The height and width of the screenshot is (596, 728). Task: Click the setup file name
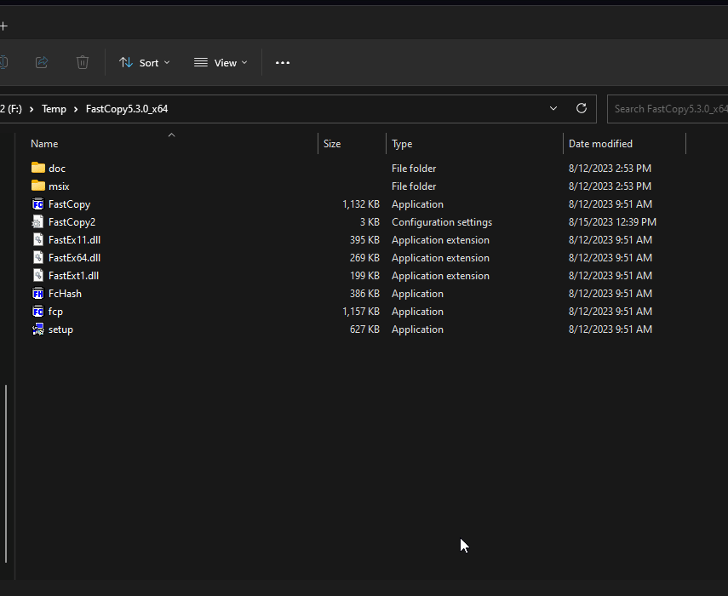[x=60, y=330]
